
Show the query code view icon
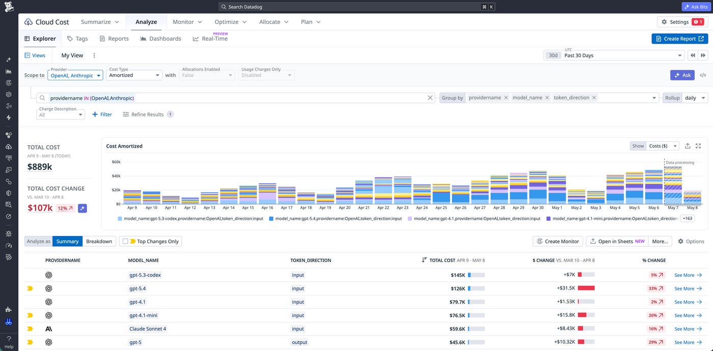[703, 75]
